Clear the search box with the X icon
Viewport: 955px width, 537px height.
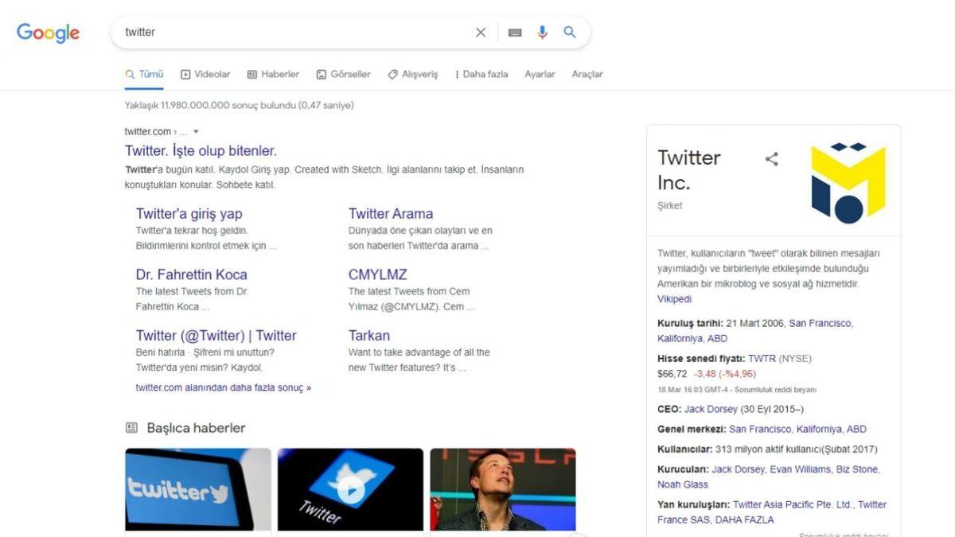[481, 32]
